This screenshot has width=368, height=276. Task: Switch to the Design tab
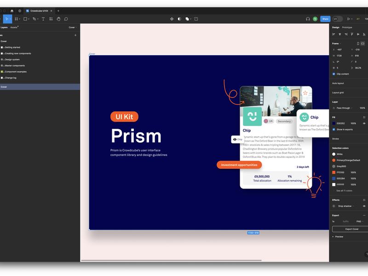(336, 28)
